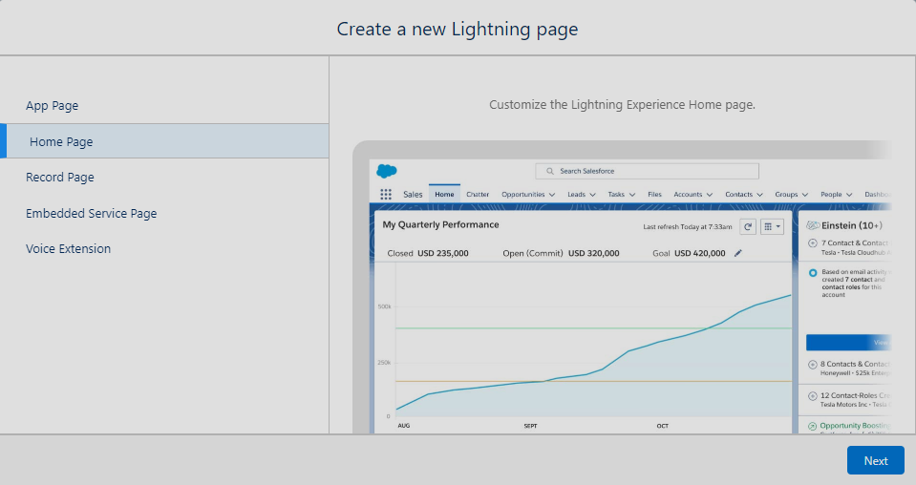Click the Create a new Lightning page title

coord(458,30)
